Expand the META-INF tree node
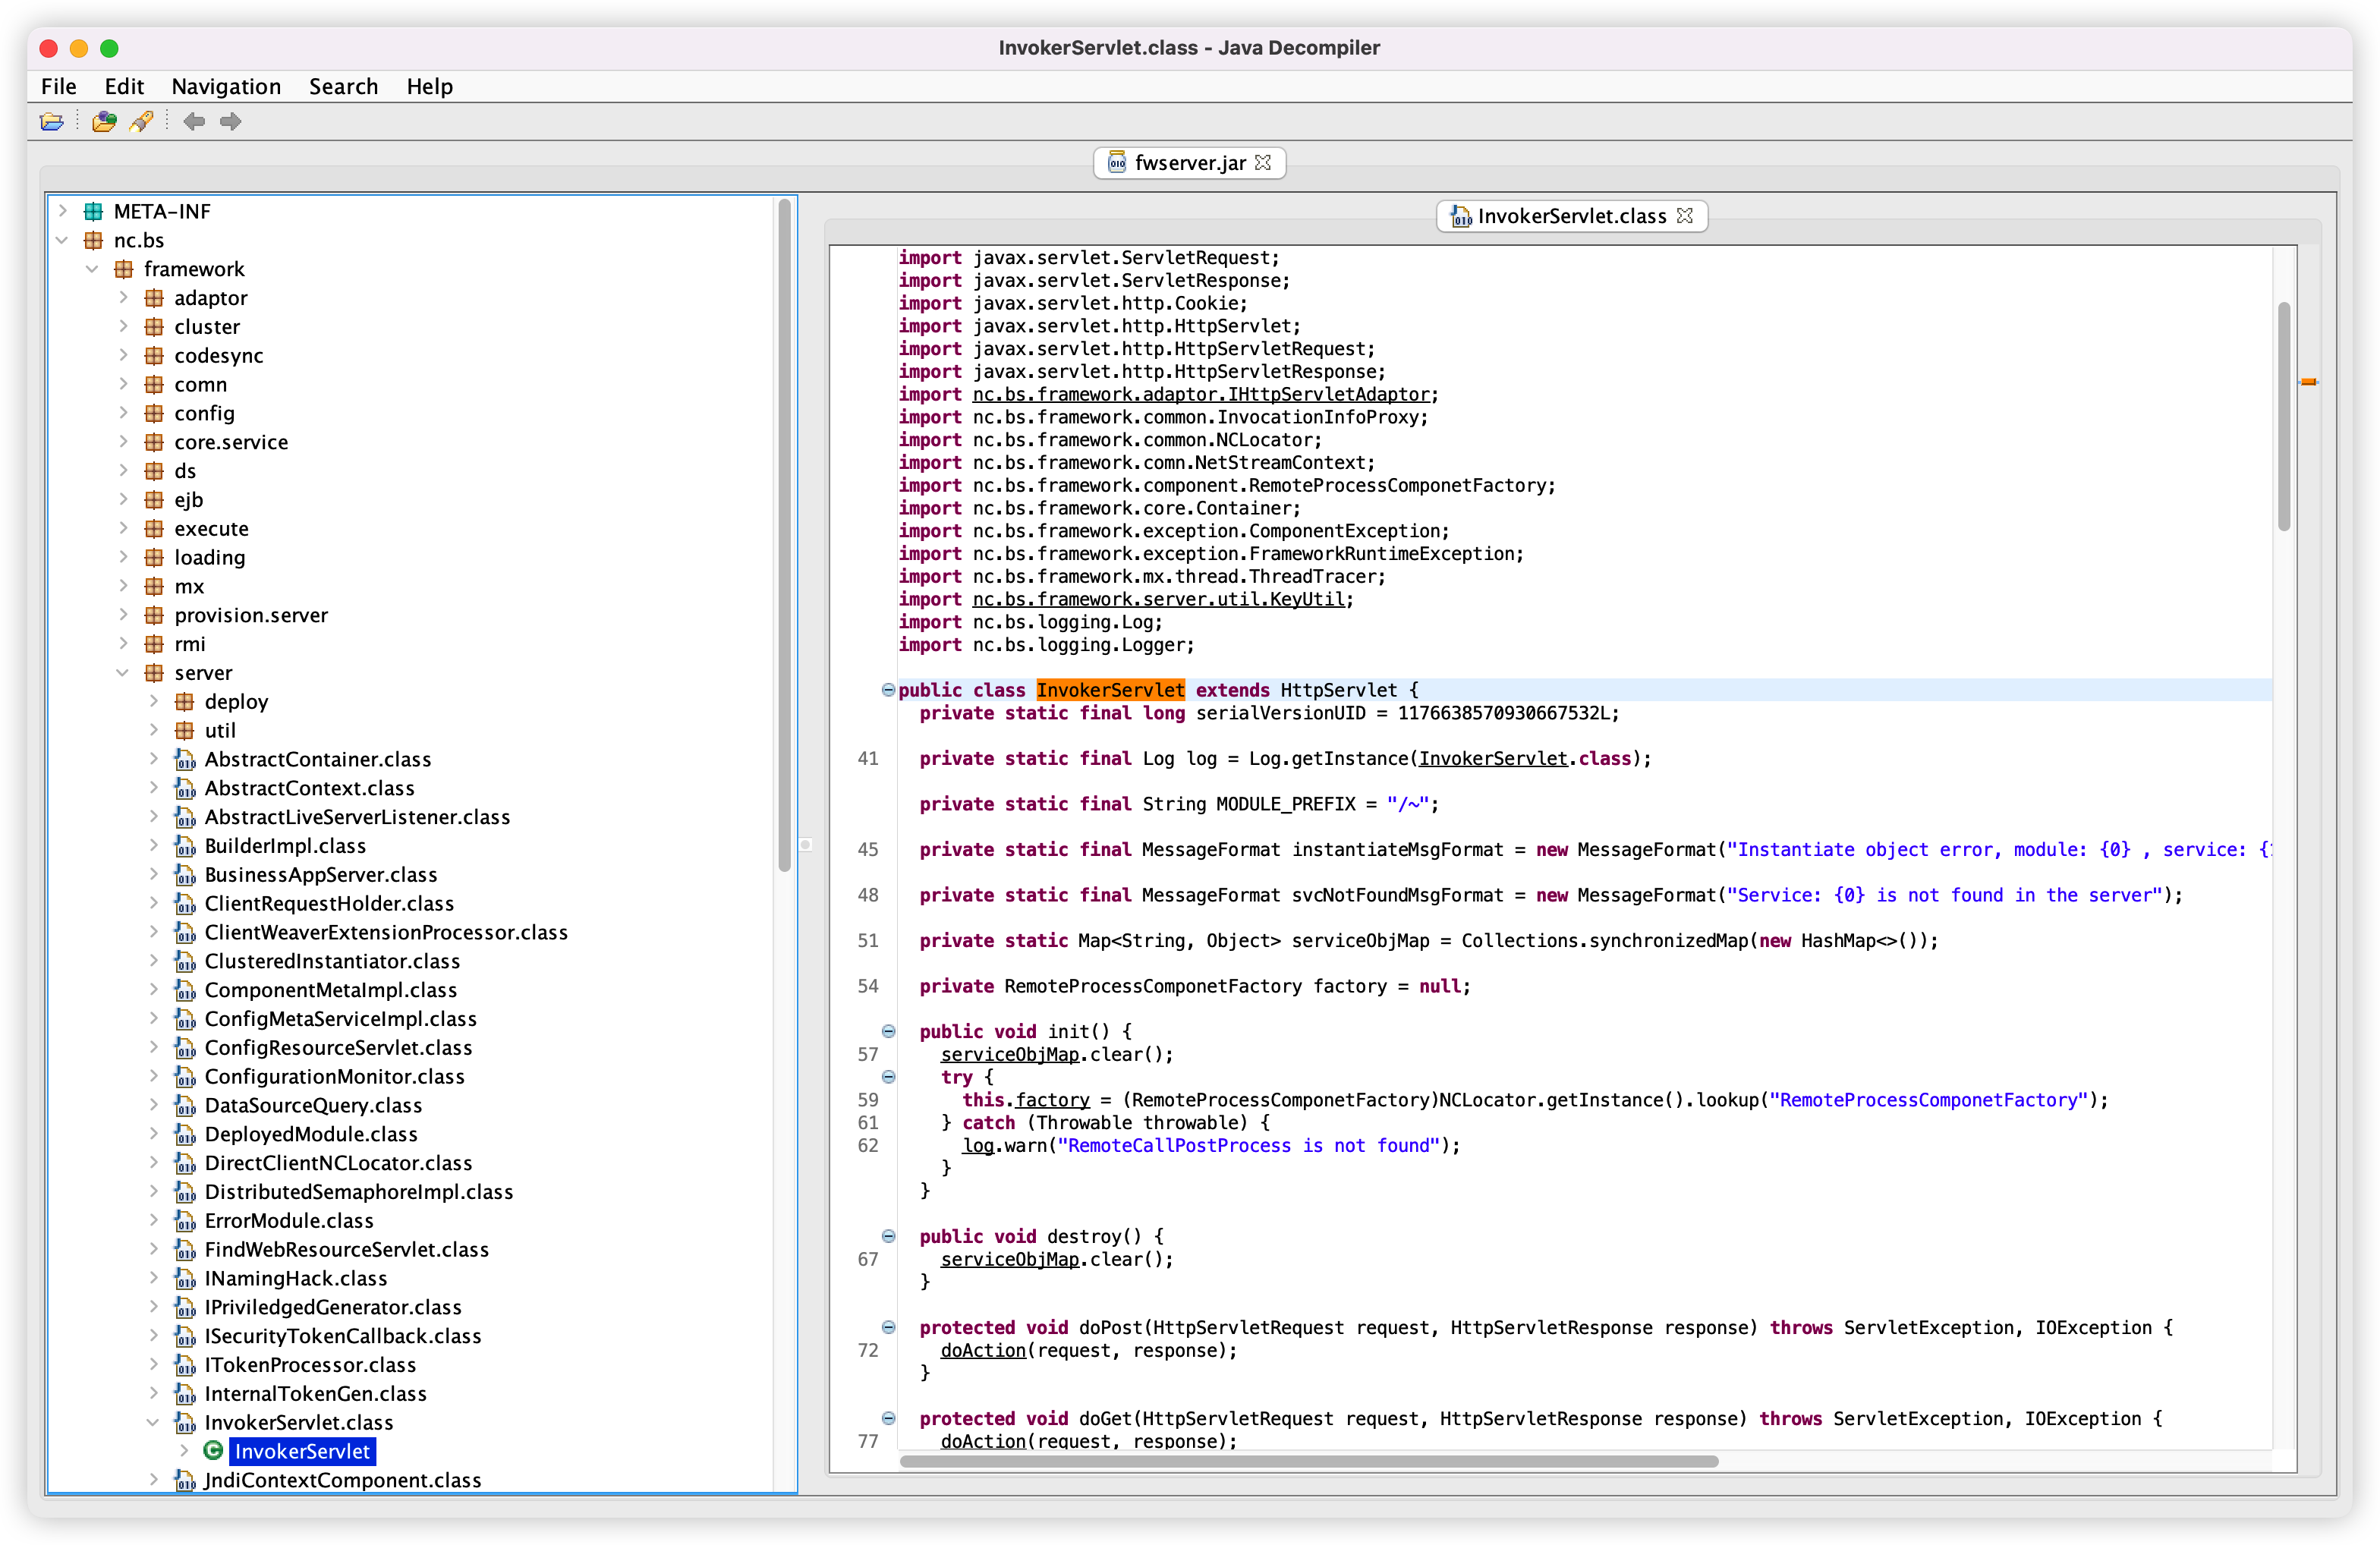2380x1545 pixels. click(x=63, y=211)
